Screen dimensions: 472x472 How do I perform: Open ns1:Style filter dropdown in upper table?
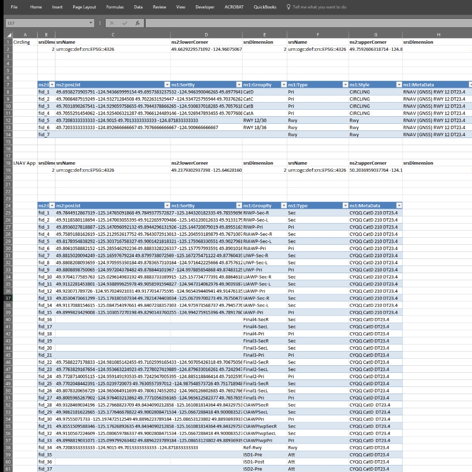(398, 85)
